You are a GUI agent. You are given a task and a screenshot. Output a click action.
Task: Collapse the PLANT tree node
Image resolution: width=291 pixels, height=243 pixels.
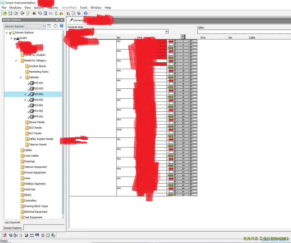pos(11,38)
